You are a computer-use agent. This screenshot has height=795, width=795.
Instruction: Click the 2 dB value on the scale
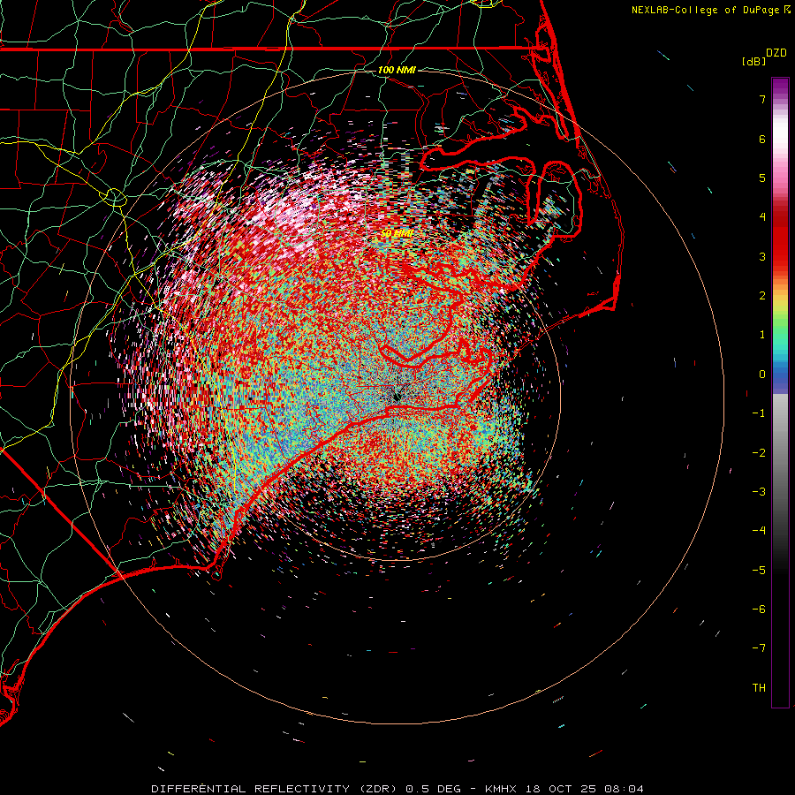tap(762, 296)
